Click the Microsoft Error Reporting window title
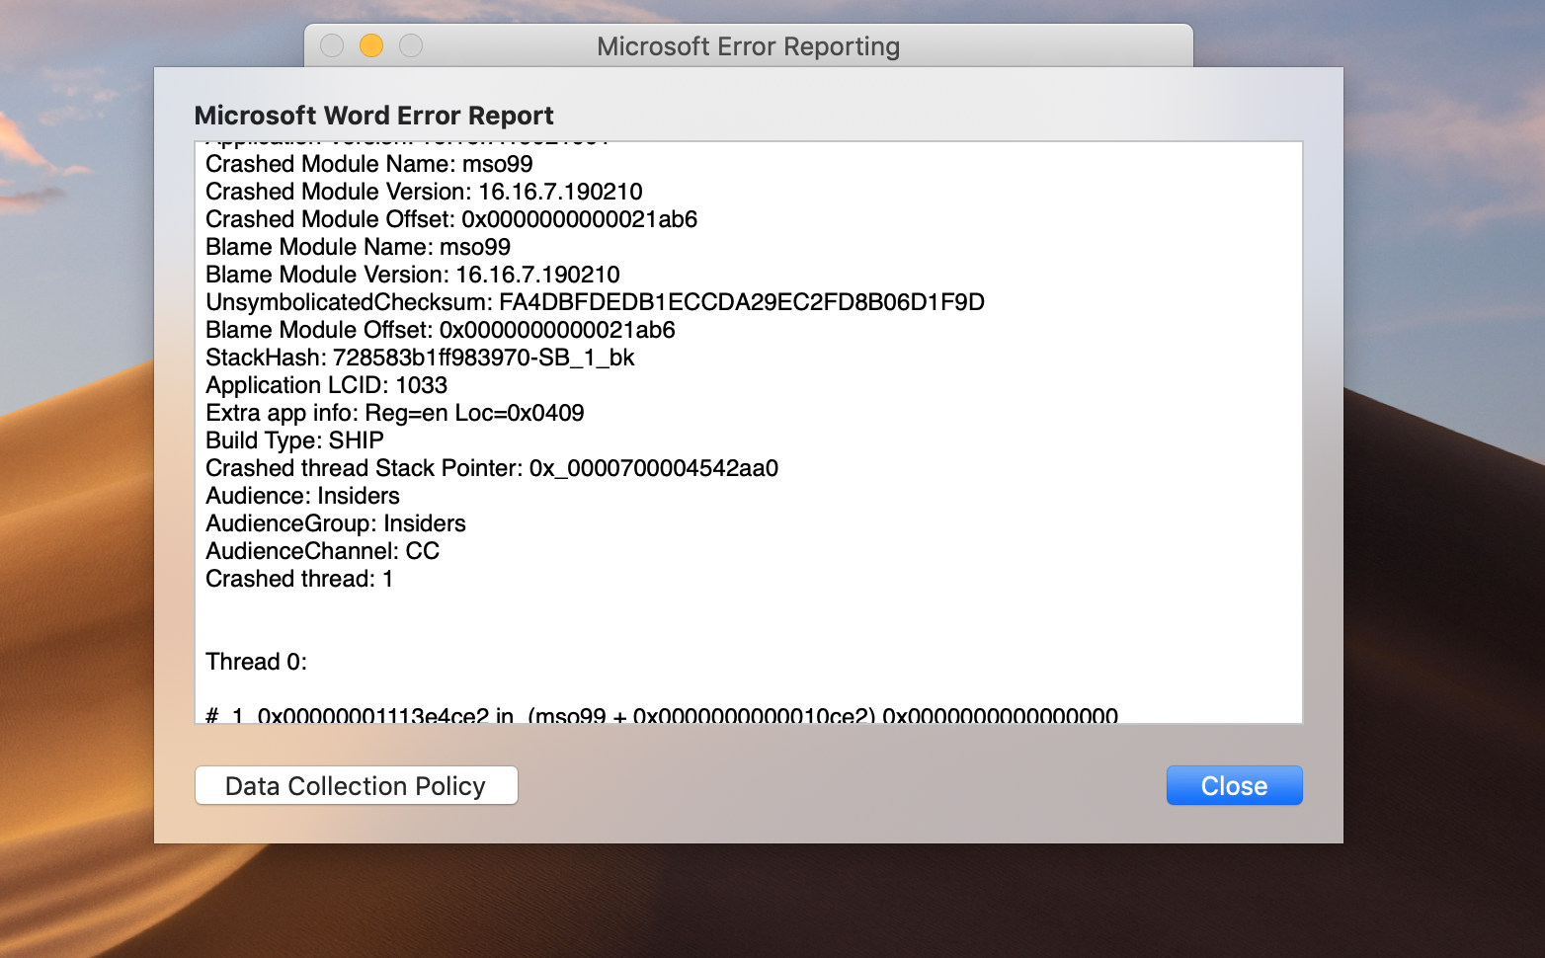Screen dimensions: 1545x958 748,46
